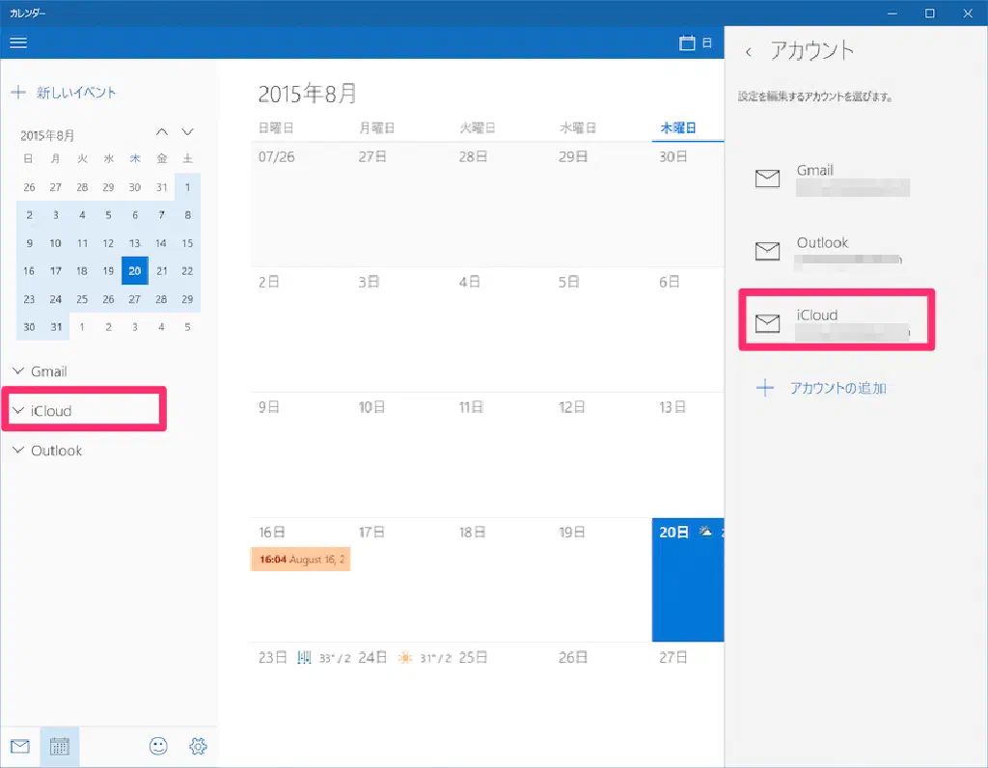Screen dimensions: 988x768
Task: Go to previous month in mini calendar
Action: [162, 132]
